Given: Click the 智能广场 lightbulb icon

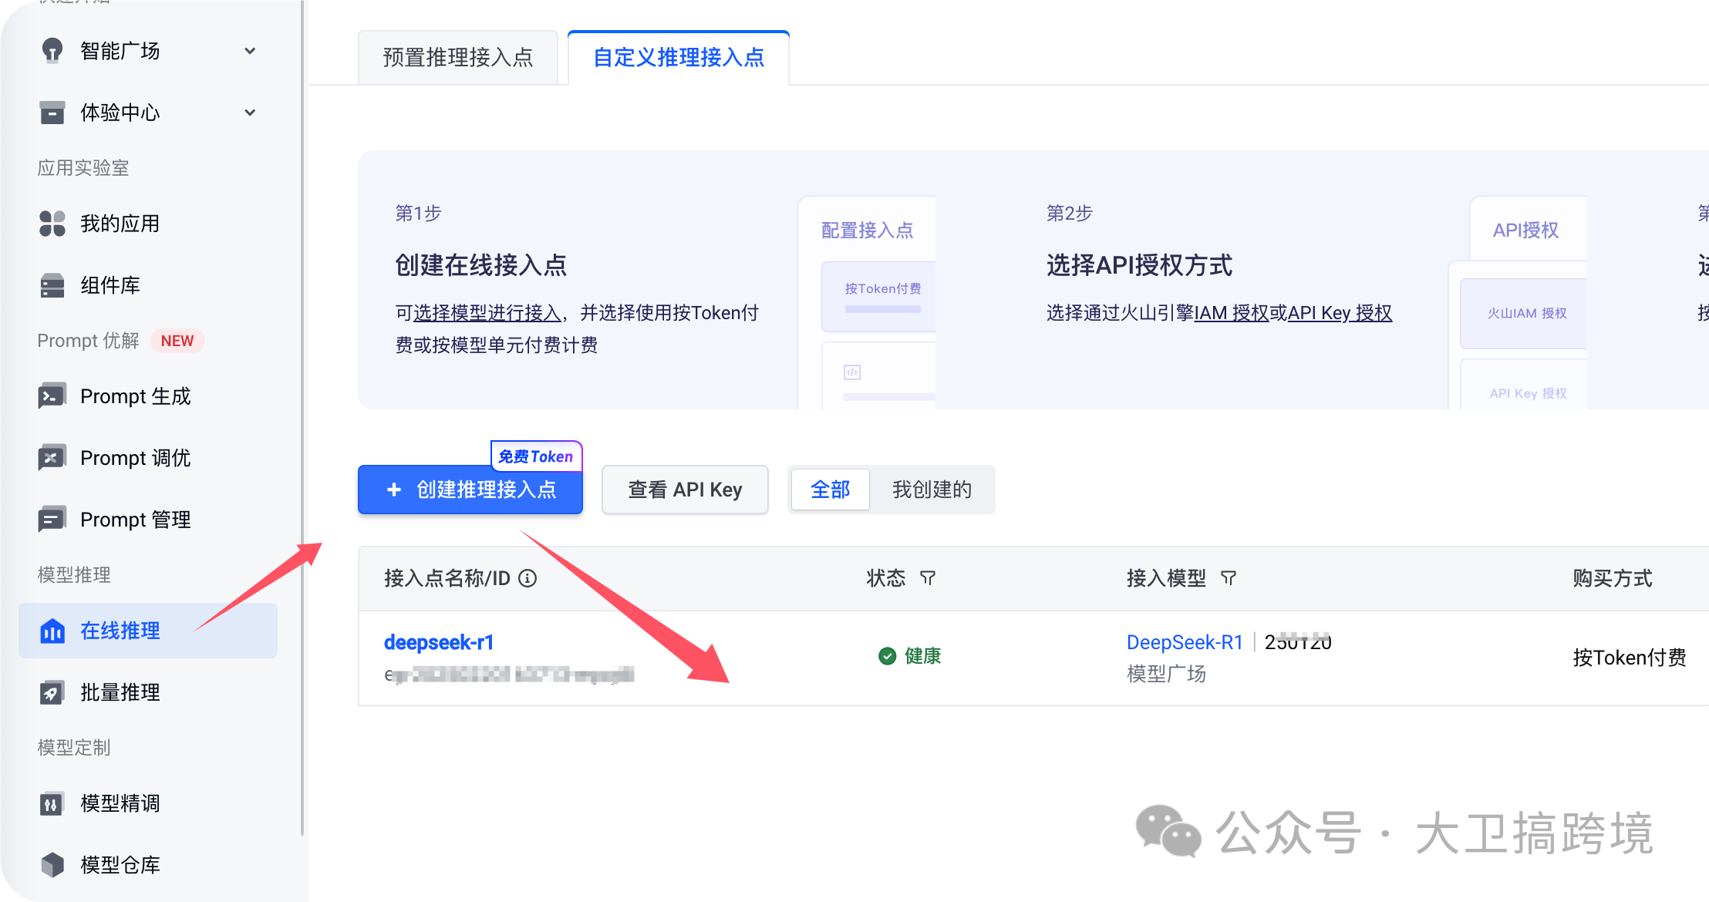Looking at the screenshot, I should click(52, 51).
